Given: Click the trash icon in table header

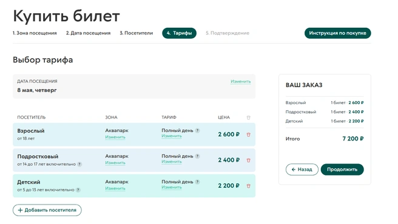Looking at the screenshot, I should [249, 117].
